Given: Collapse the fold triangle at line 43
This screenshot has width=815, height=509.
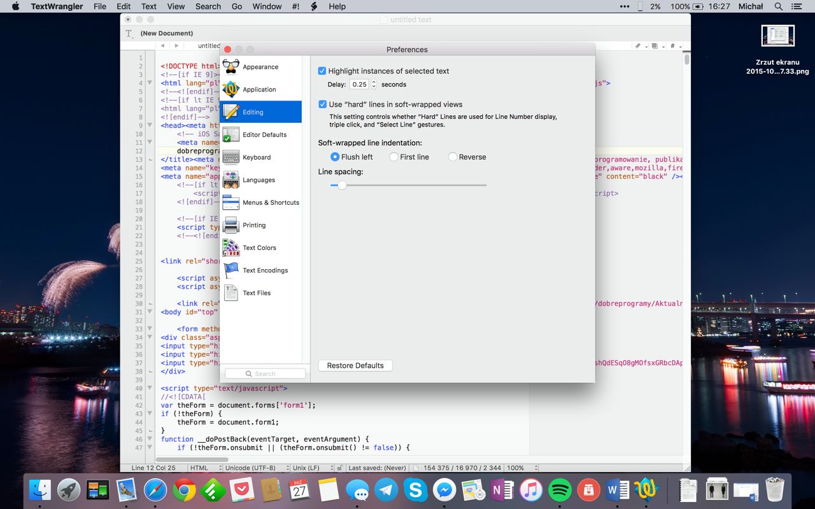Looking at the screenshot, I should tap(150, 414).
